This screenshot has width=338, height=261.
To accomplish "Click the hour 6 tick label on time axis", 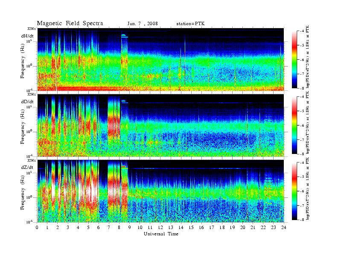I will 99,227.
